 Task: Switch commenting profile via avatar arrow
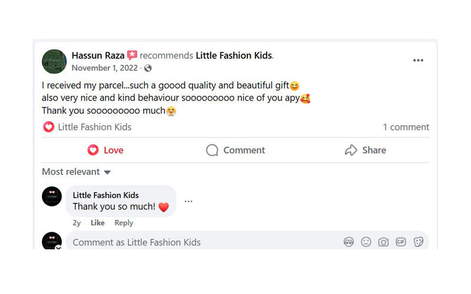(x=58, y=248)
